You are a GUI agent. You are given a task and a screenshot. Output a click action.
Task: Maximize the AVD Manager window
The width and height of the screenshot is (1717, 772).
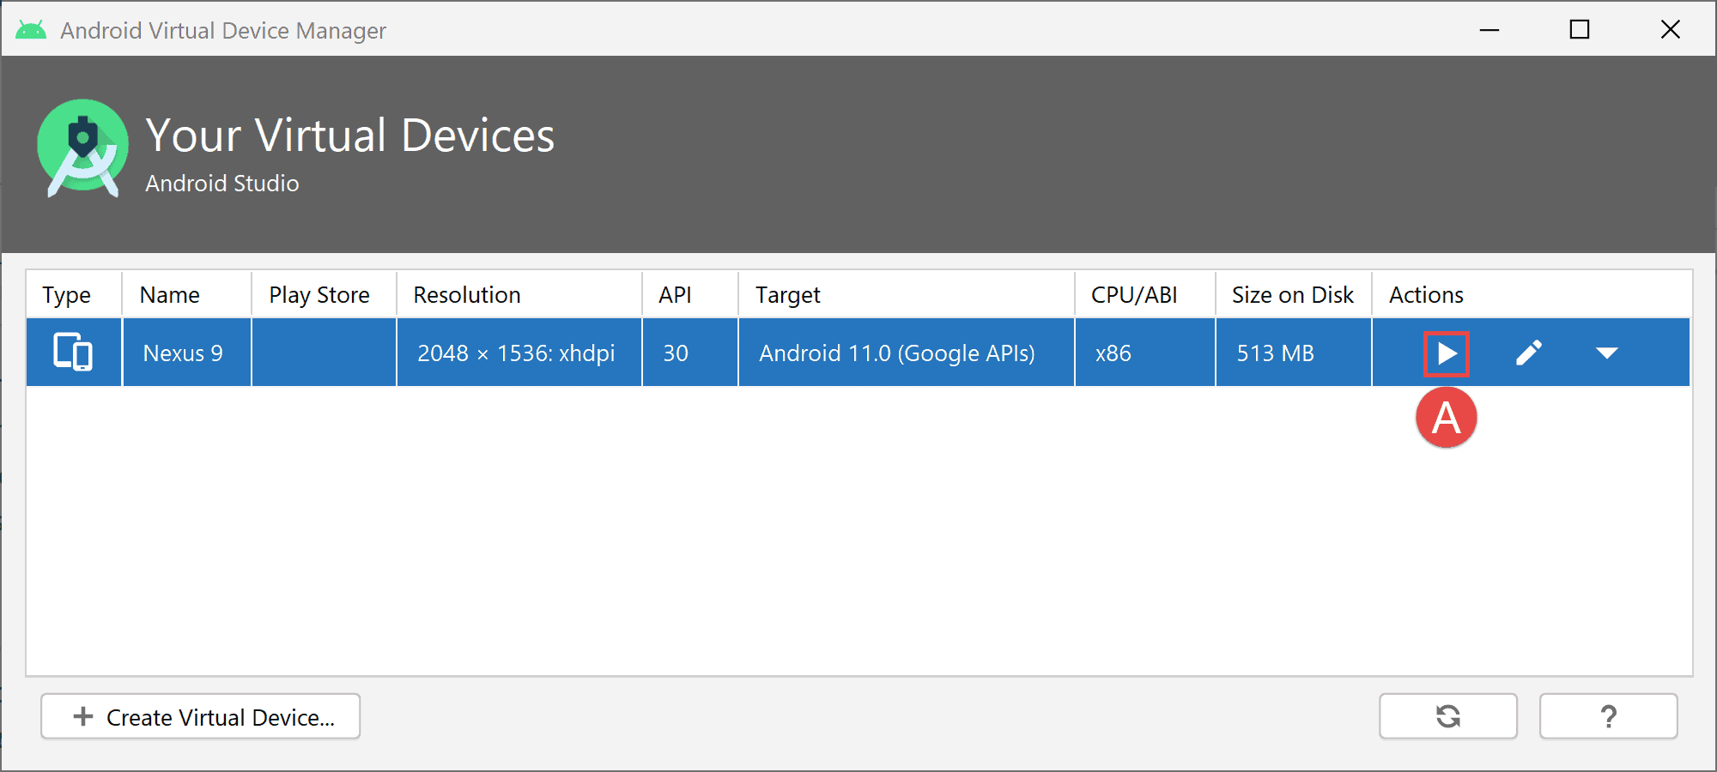pyautogui.click(x=1580, y=30)
